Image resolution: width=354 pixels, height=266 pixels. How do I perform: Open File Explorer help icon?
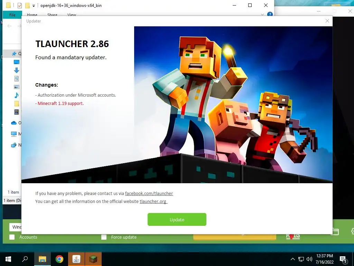270,14
